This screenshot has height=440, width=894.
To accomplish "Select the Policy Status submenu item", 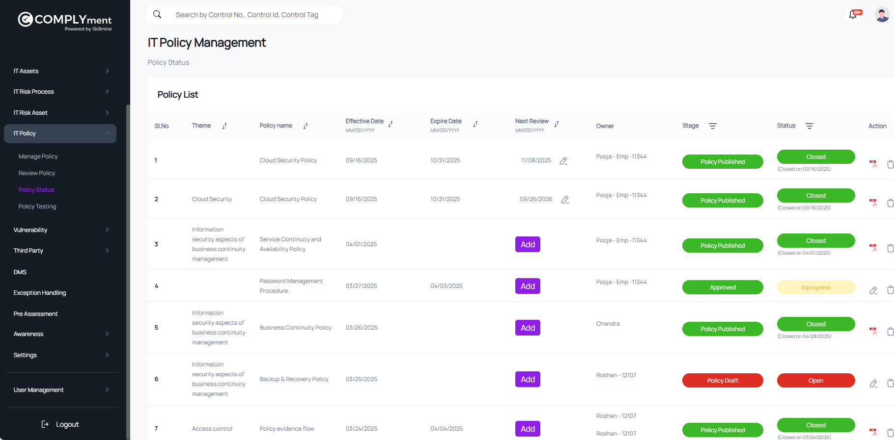I will (36, 190).
